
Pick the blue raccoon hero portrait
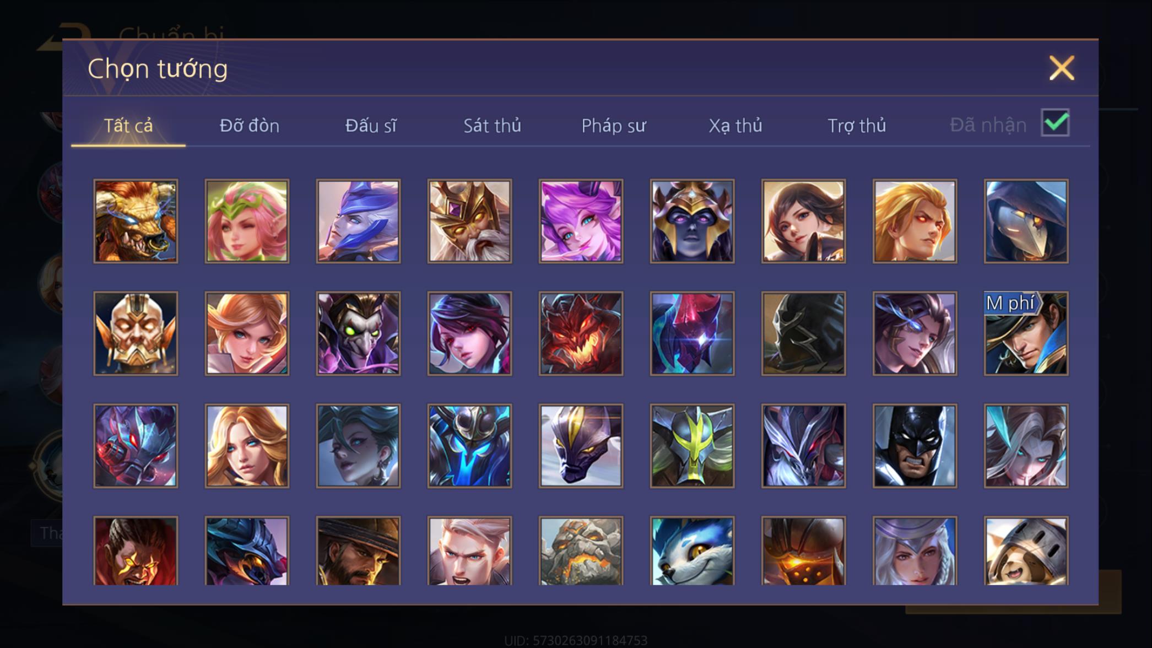[692, 551]
